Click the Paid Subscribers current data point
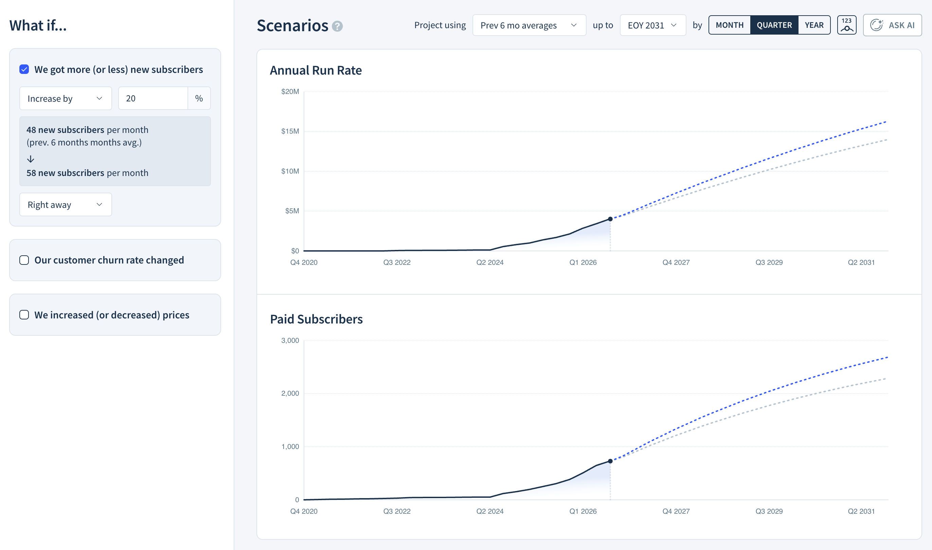 pyautogui.click(x=610, y=461)
